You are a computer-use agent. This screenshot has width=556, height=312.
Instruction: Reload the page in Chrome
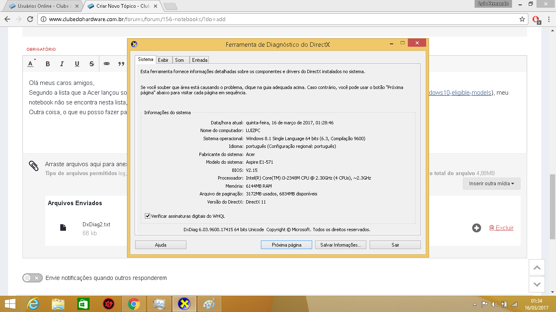[x=30, y=19]
